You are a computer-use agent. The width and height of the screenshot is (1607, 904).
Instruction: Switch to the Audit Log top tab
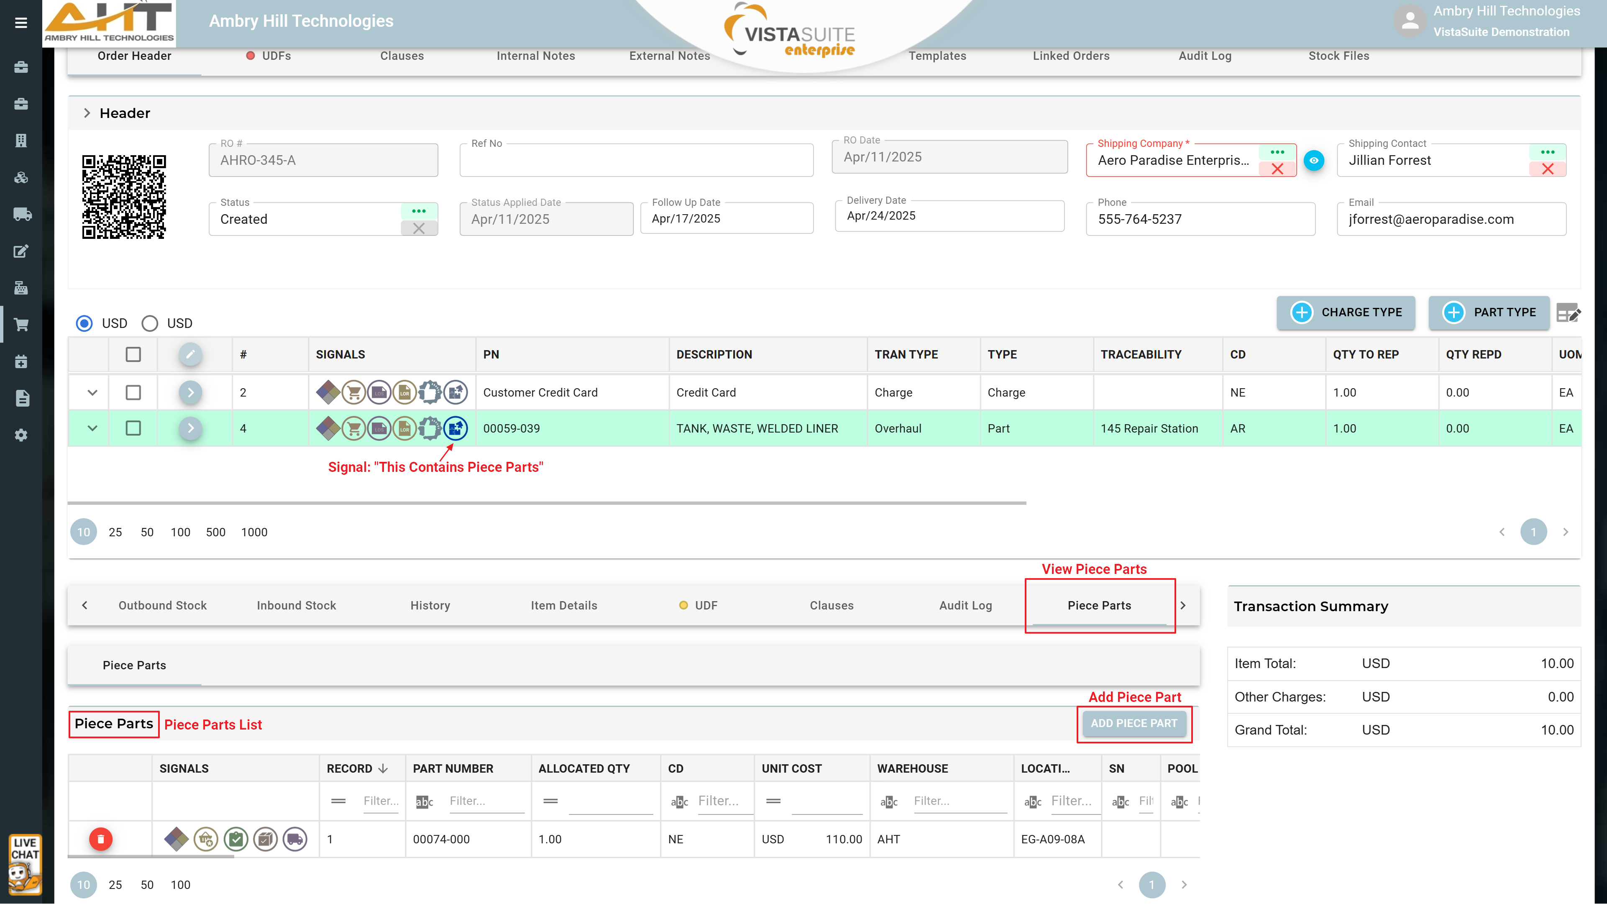click(1205, 56)
